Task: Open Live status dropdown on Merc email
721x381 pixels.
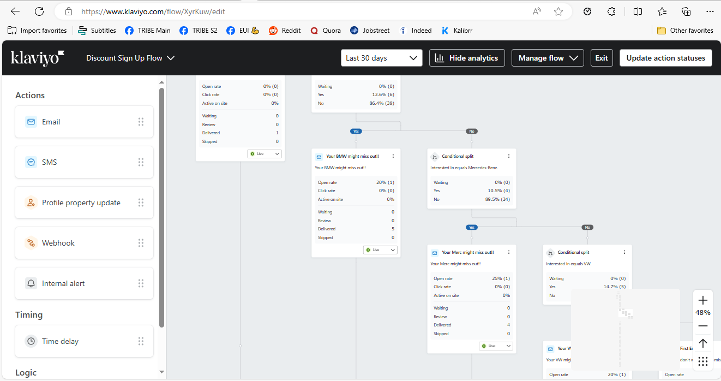Action: 496,346
